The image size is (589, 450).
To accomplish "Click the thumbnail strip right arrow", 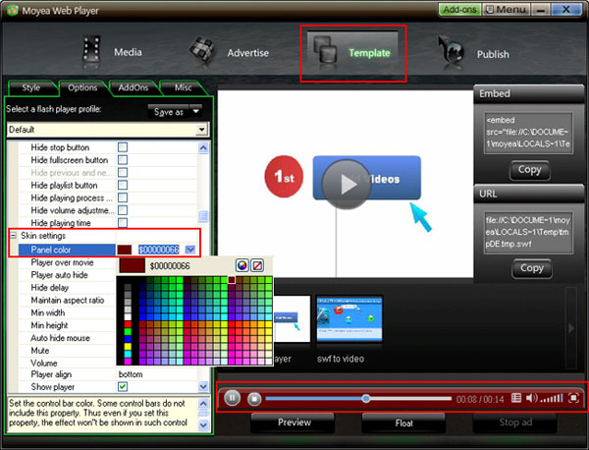I will click(x=570, y=328).
